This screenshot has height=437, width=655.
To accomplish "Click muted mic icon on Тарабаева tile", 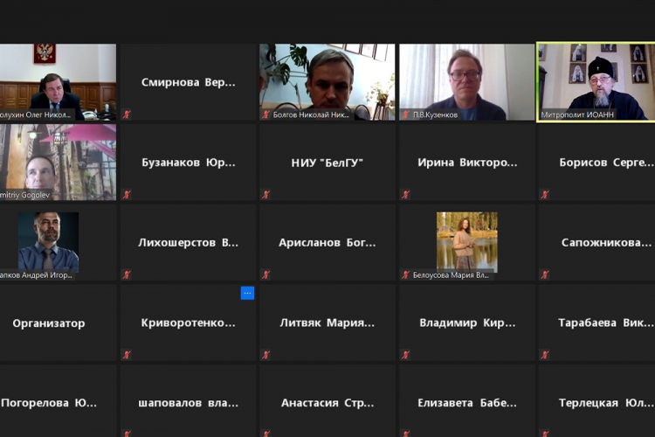I will point(545,355).
